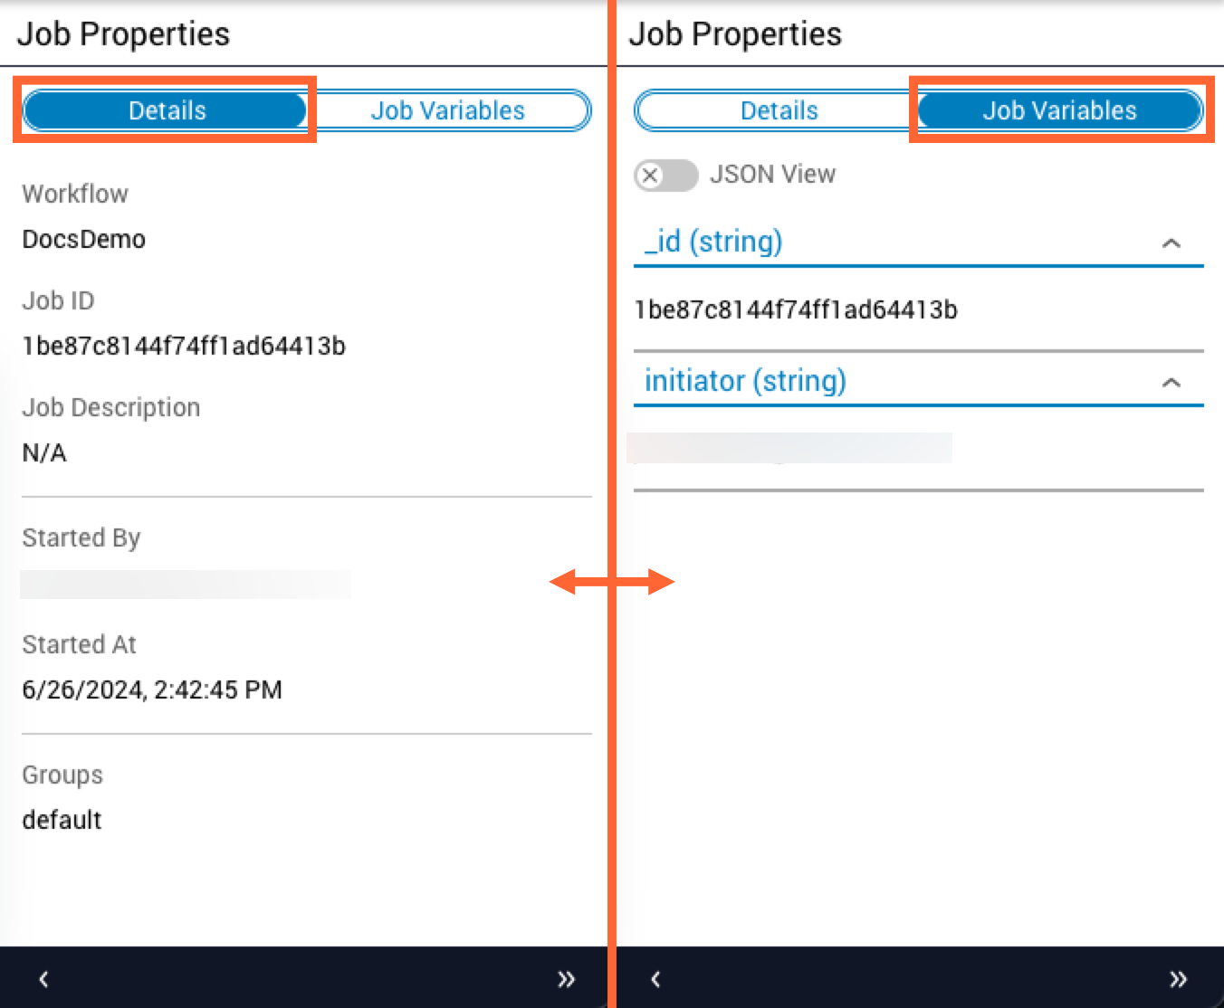Image resolution: width=1224 pixels, height=1008 pixels.
Task: Select the Details tab in the left panel
Action: tap(167, 110)
